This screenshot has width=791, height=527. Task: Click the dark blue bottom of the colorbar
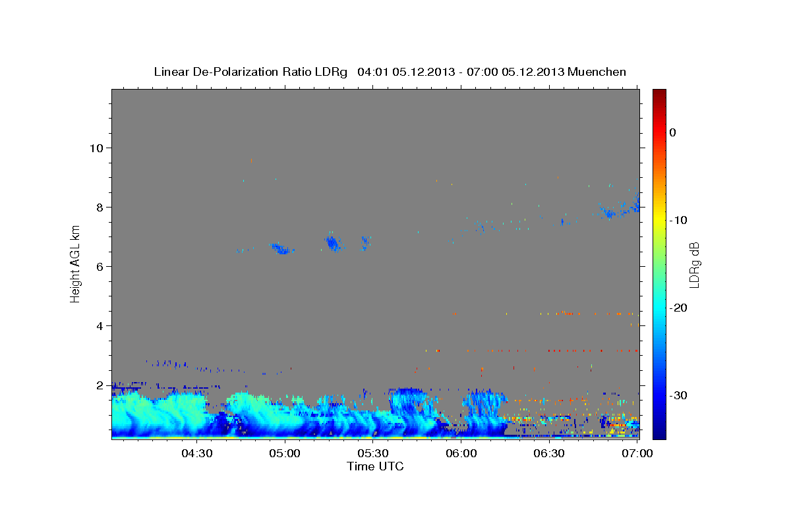(659, 433)
